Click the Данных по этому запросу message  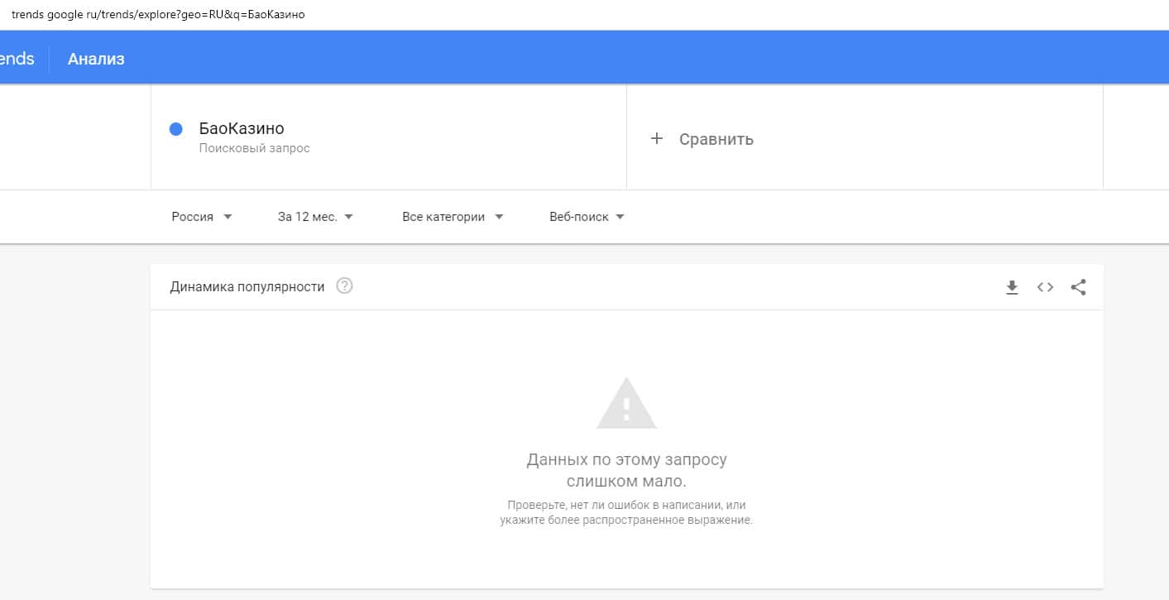pos(626,470)
